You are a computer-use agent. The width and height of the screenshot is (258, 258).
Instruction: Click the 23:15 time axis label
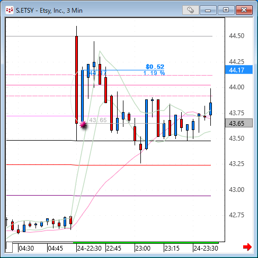click(x=172, y=248)
